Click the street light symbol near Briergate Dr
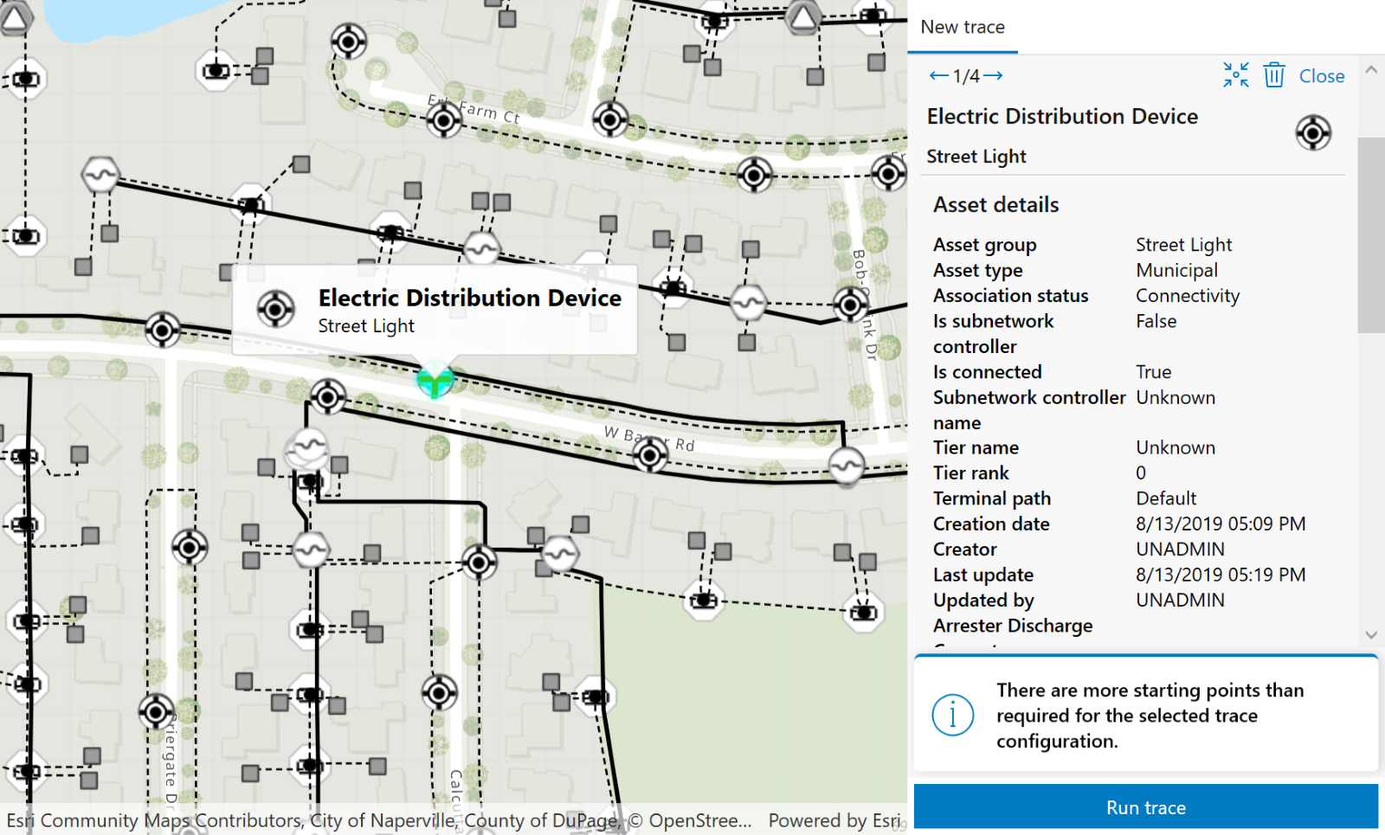 pyautogui.click(x=154, y=711)
